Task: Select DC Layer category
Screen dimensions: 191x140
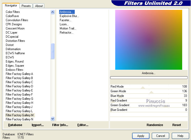Action: 11,33
